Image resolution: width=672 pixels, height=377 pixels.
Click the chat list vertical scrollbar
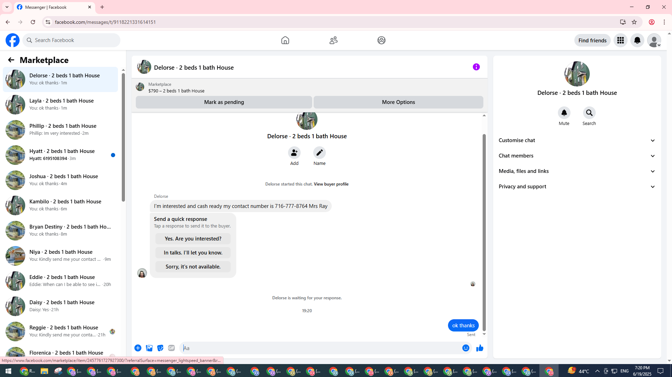(123, 137)
